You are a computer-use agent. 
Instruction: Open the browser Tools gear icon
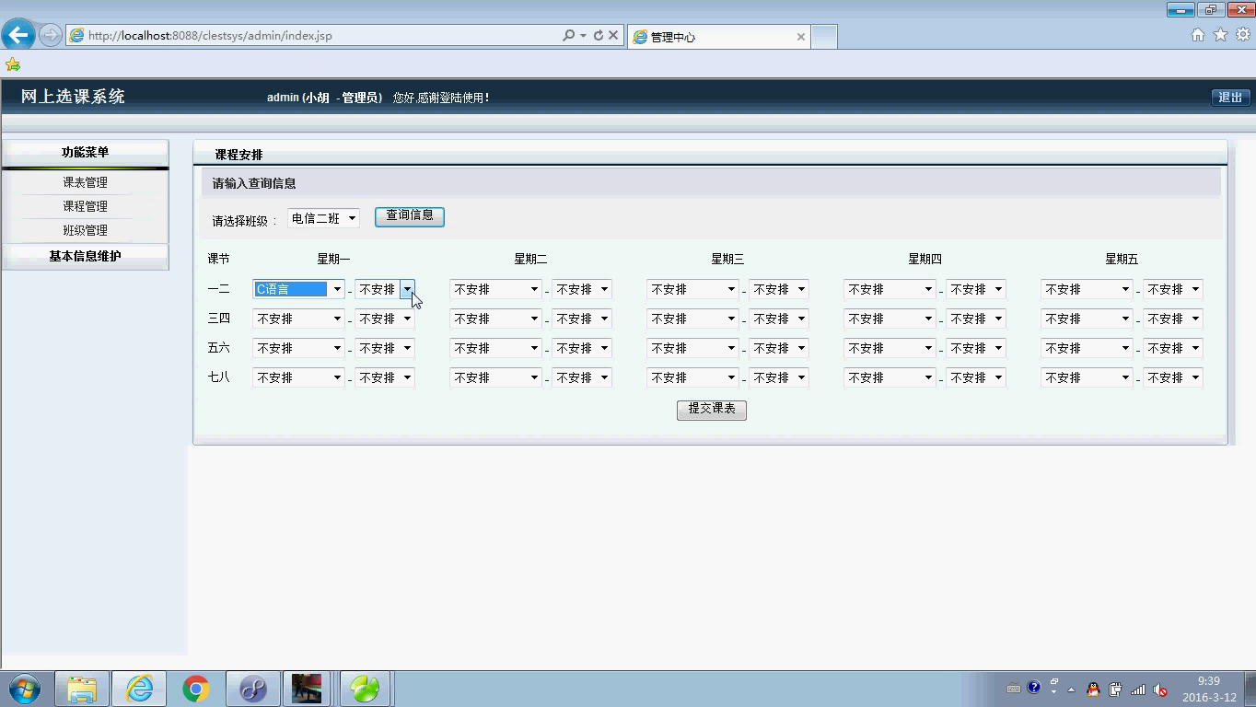click(x=1243, y=35)
